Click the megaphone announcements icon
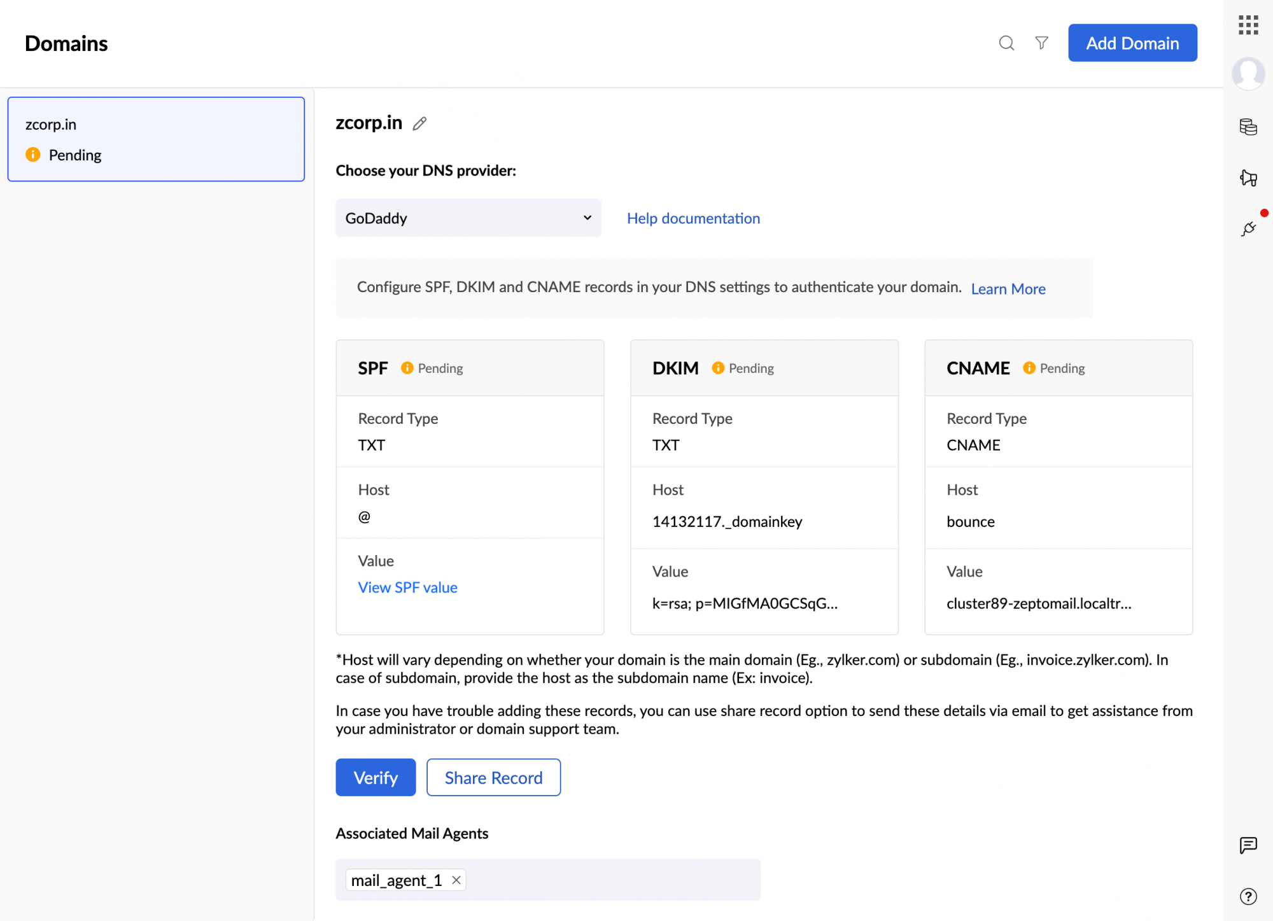Screen dimensions: 1273x921 (1248, 178)
